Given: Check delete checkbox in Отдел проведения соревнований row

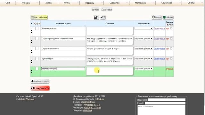Looking at the screenshot, I should (x=171, y=38).
